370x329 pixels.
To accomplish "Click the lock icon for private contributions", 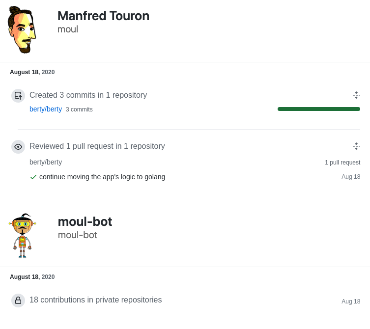I will pyautogui.click(x=18, y=301).
